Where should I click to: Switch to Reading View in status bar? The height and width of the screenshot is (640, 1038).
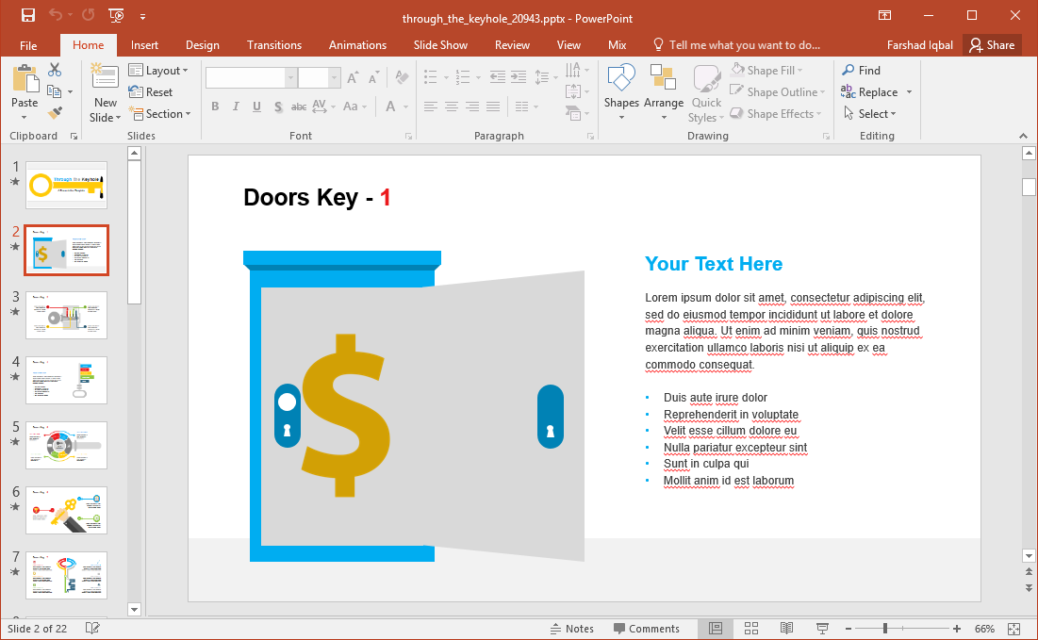click(786, 629)
